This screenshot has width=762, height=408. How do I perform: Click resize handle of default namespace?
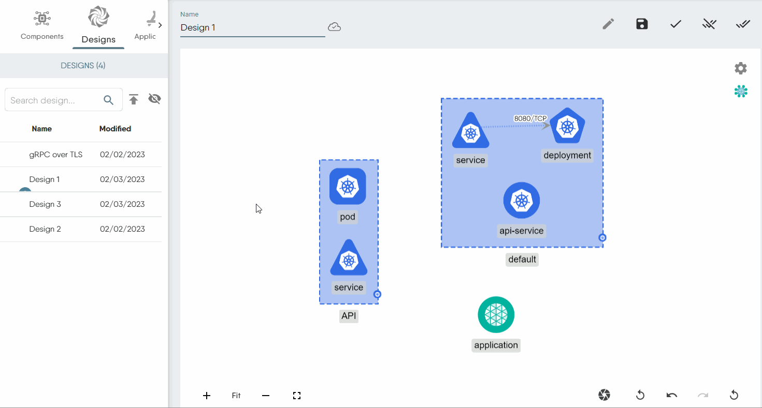tap(602, 238)
